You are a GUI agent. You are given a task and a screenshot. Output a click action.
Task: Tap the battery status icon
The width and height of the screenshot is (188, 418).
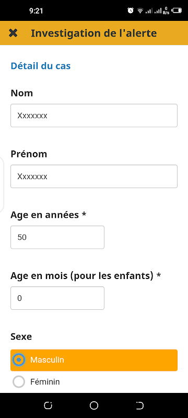point(177,10)
